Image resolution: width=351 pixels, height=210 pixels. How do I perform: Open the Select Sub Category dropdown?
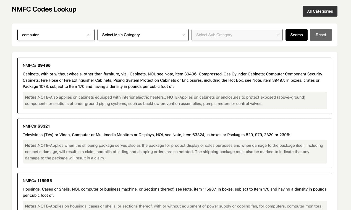(x=237, y=35)
